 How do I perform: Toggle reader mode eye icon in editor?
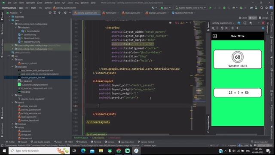click(x=170, y=23)
